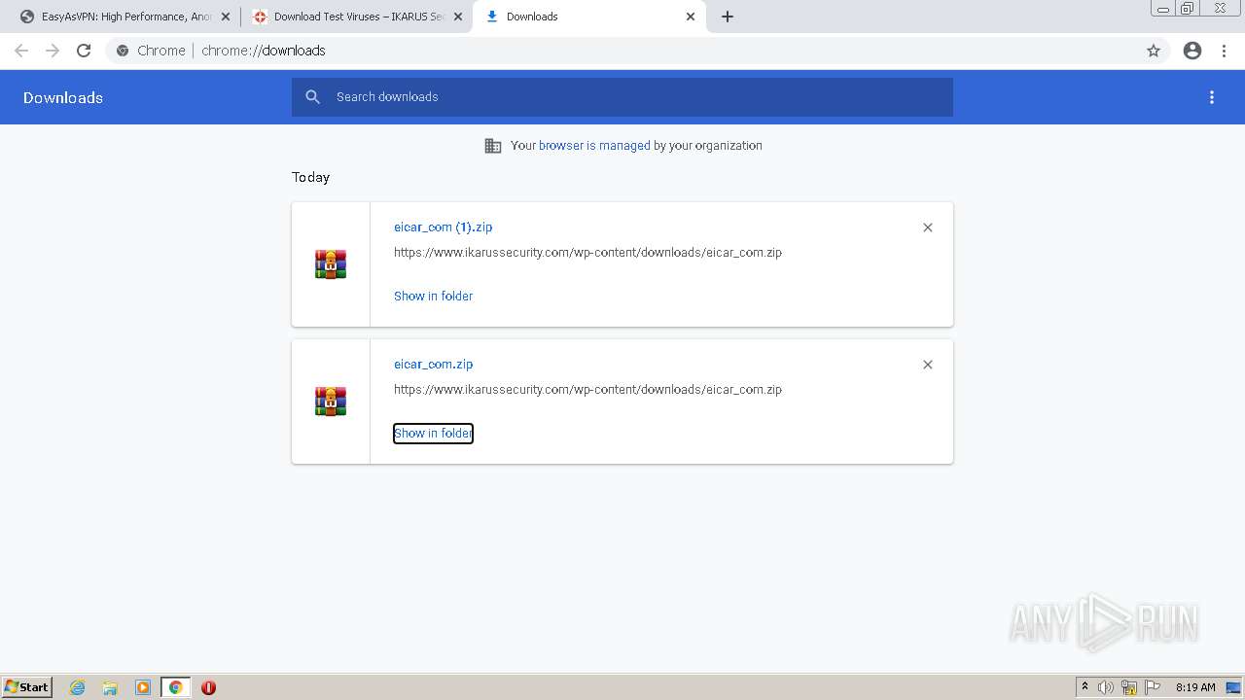Viewport: 1245px width, 700px height.
Task: Open Internet Explorer from the taskbar
Action: (78, 687)
